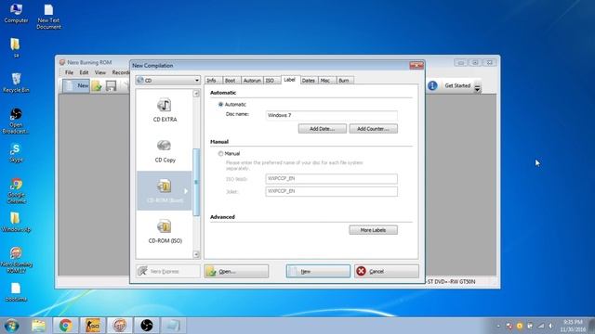The height and width of the screenshot is (334, 595).
Task: Click the blue info icon in Nero toolbar
Action: (x=432, y=85)
